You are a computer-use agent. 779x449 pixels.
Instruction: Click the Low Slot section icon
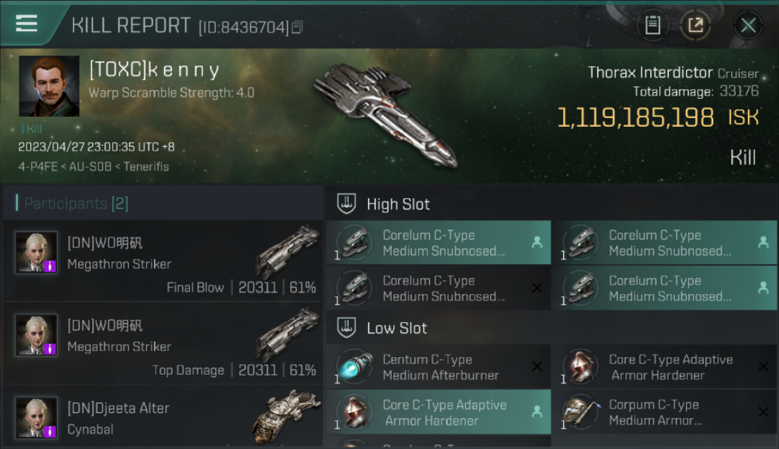tap(346, 327)
